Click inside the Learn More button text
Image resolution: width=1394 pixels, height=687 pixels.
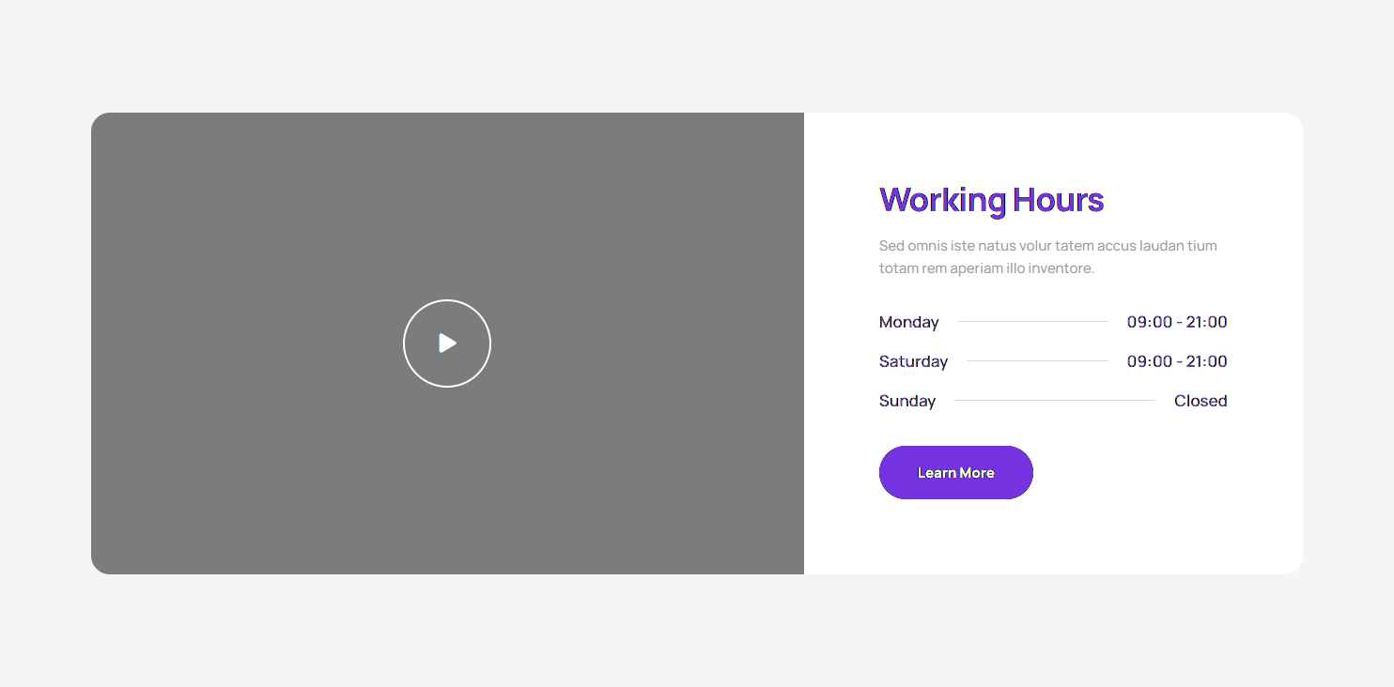[x=955, y=472]
